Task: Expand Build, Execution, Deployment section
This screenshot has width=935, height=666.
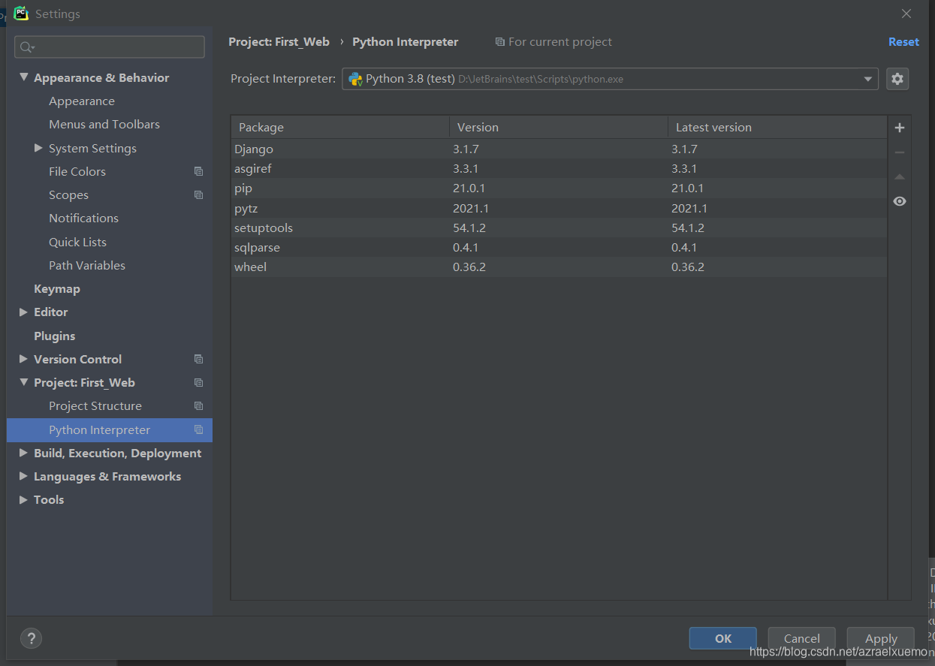Action: tap(24, 453)
